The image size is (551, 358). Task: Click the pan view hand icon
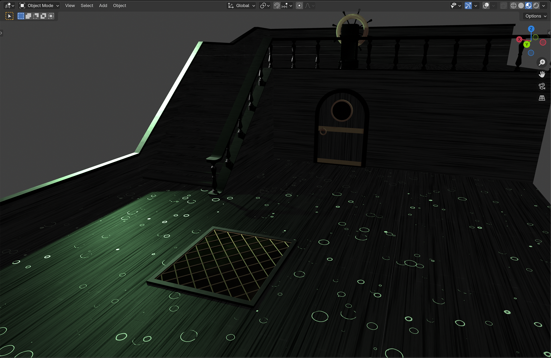(542, 74)
